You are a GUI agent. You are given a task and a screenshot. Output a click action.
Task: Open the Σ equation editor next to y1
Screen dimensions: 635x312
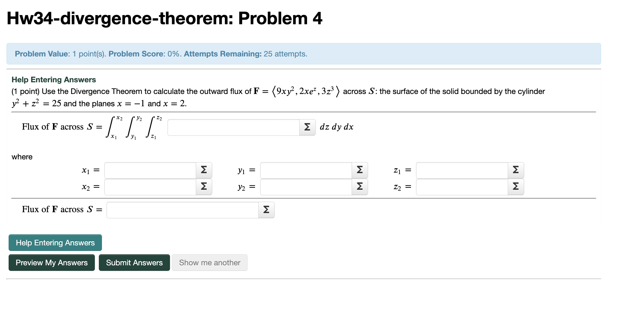[360, 170]
